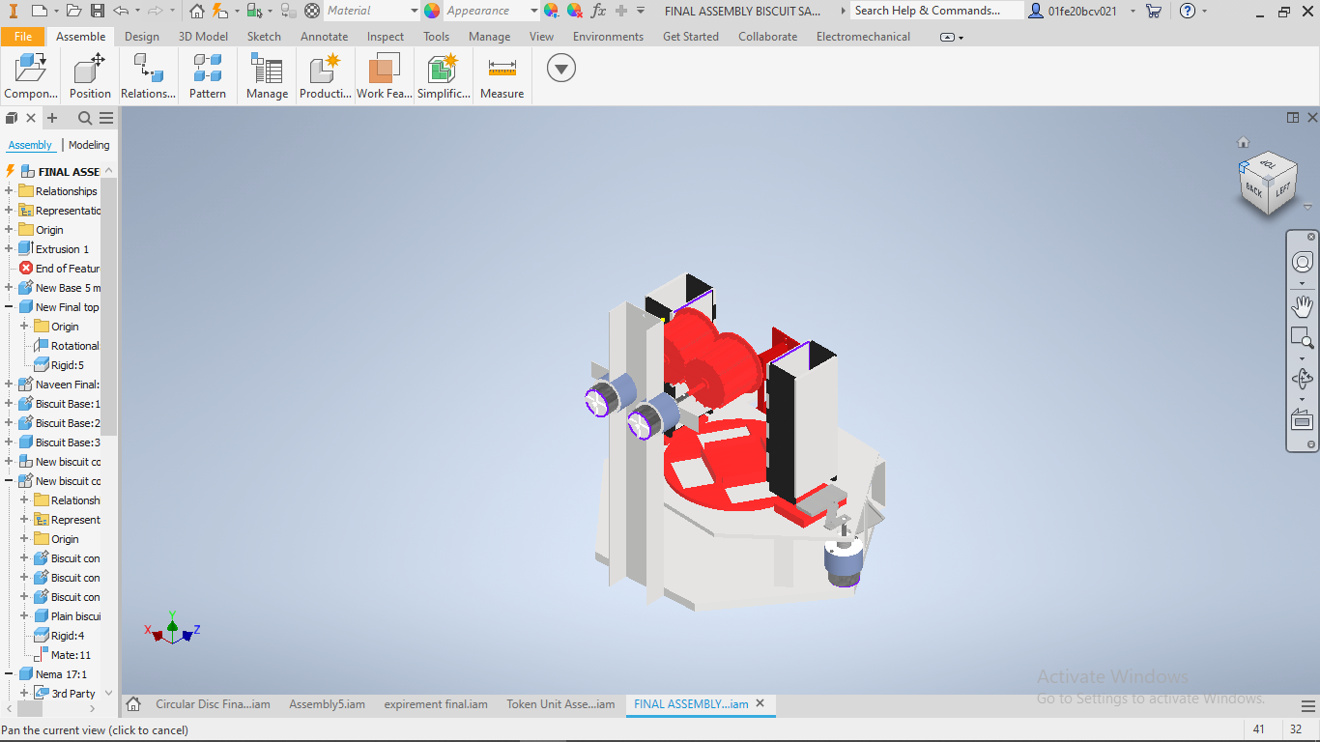Activate the Measure tool
Screen dimensions: 1320x742
[x=502, y=76]
